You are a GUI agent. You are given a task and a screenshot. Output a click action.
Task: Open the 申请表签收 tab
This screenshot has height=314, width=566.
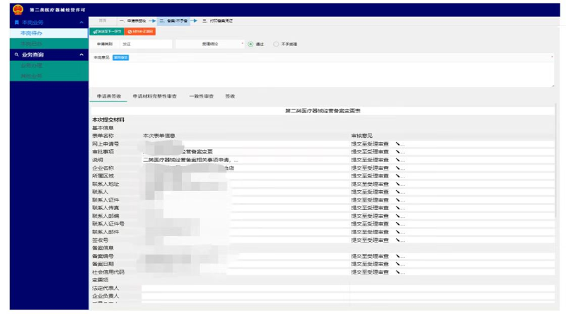[109, 96]
